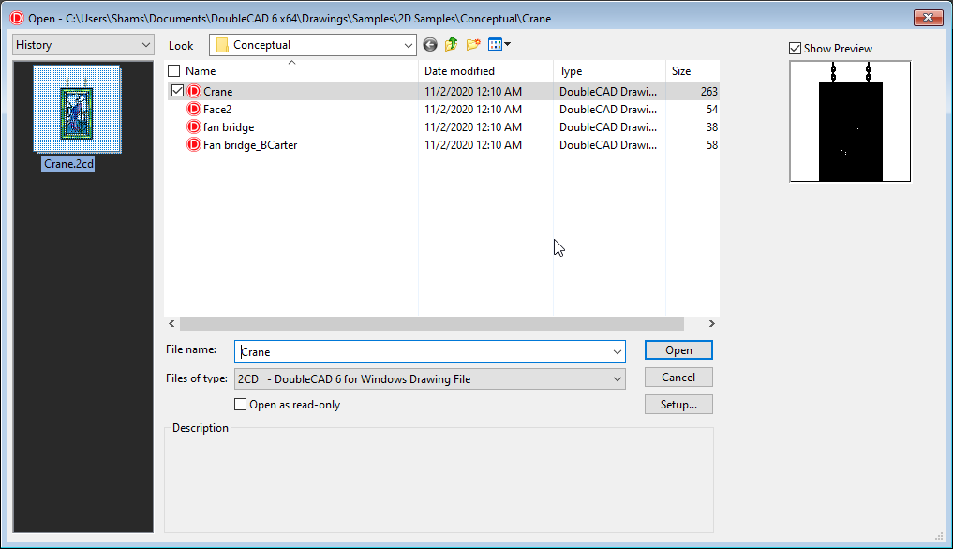The width and height of the screenshot is (953, 549).
Task: Select the Crane.2cd history thumbnail
Action: [77, 110]
